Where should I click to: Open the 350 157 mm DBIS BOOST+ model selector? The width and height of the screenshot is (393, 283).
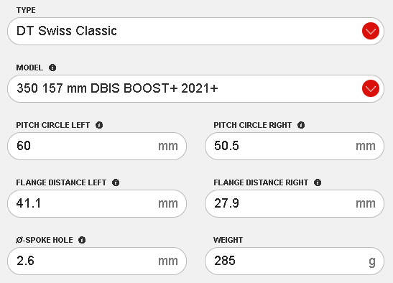point(195,88)
